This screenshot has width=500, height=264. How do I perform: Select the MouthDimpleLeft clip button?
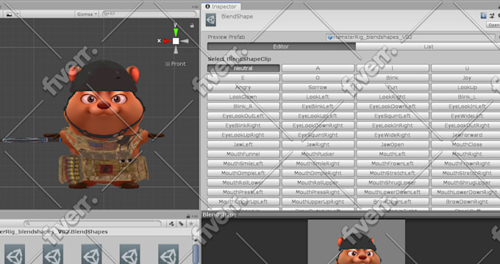tap(243, 173)
